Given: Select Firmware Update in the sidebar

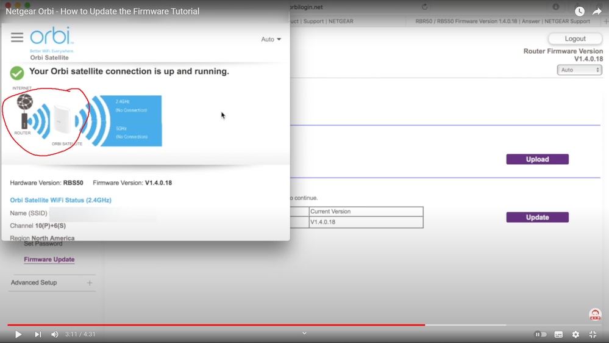Looking at the screenshot, I should (49, 259).
